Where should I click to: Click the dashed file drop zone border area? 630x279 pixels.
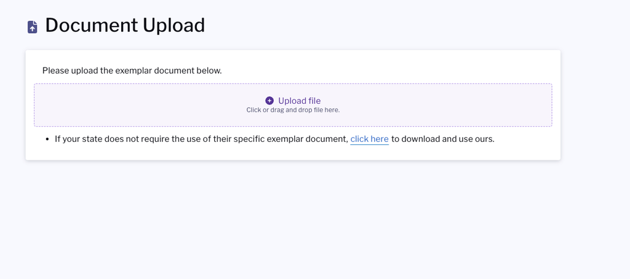pos(293,105)
